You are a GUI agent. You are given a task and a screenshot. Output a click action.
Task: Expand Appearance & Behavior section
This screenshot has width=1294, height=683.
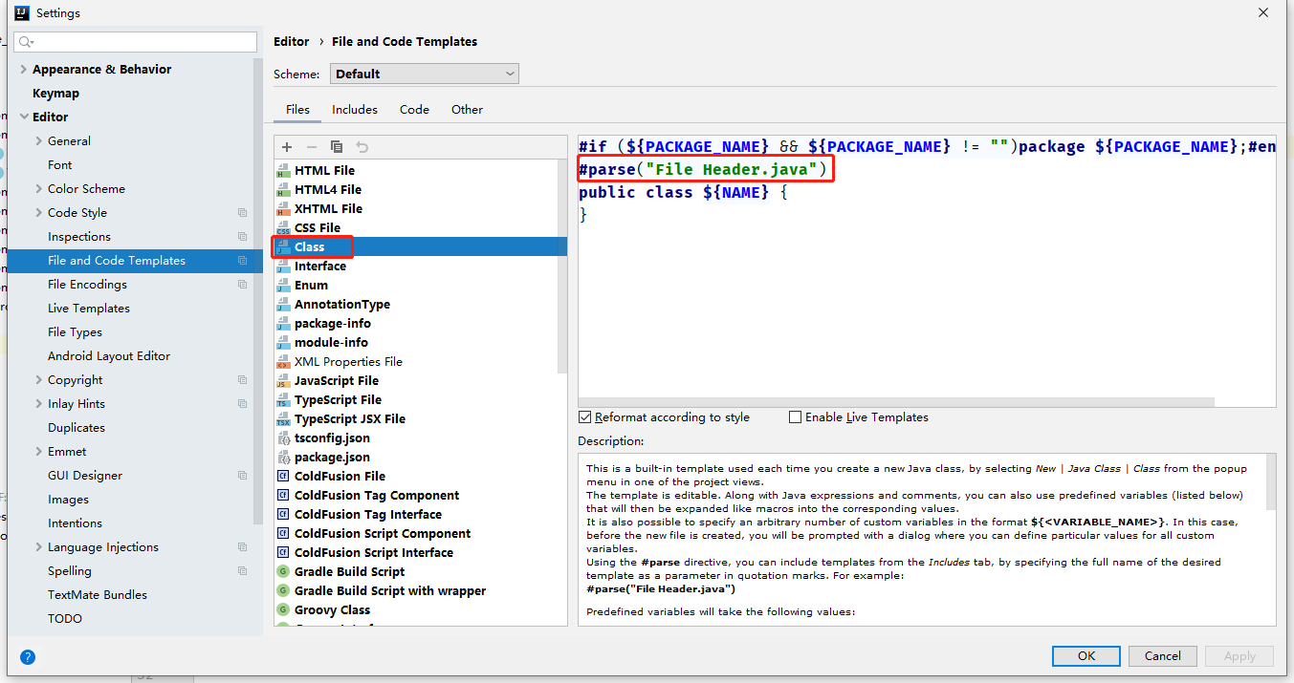(24, 70)
